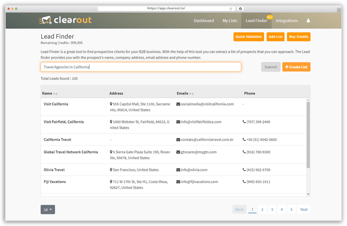Click the browser reload icon
347x226 pixels.
(x=231, y=9)
